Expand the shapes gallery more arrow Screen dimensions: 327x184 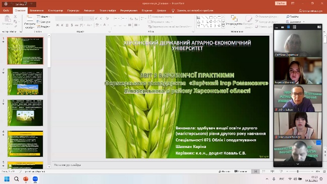223,26
